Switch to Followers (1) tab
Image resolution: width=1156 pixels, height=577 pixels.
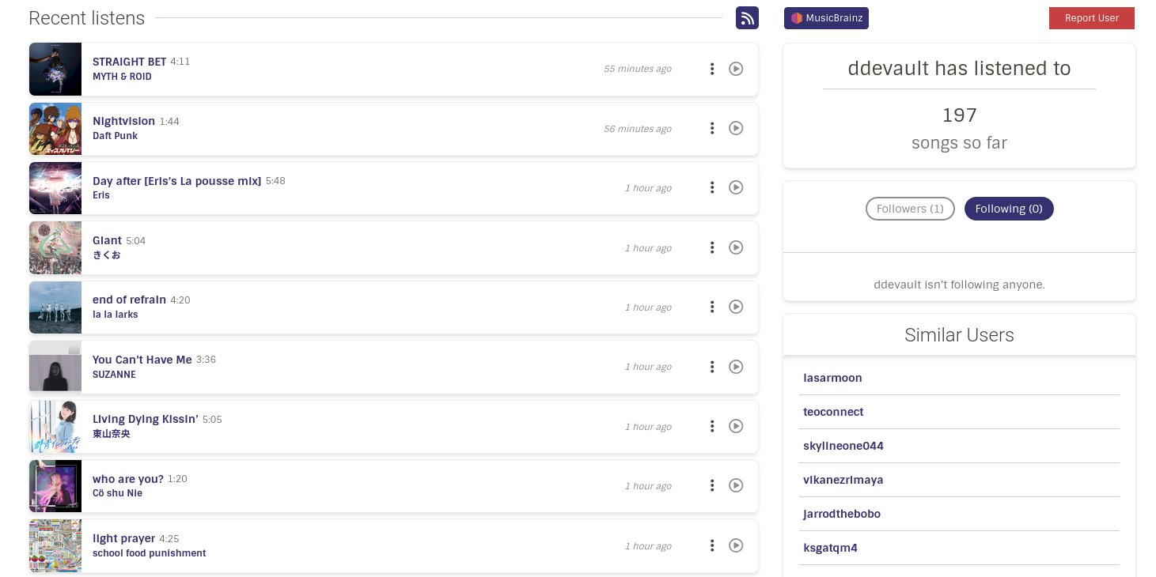pos(910,209)
